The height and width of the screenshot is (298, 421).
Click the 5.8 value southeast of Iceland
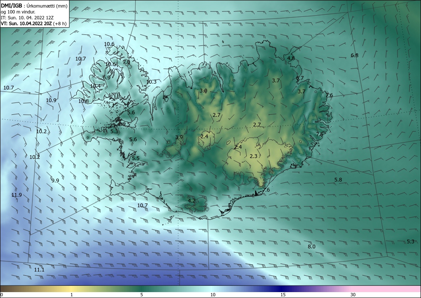click(338, 179)
